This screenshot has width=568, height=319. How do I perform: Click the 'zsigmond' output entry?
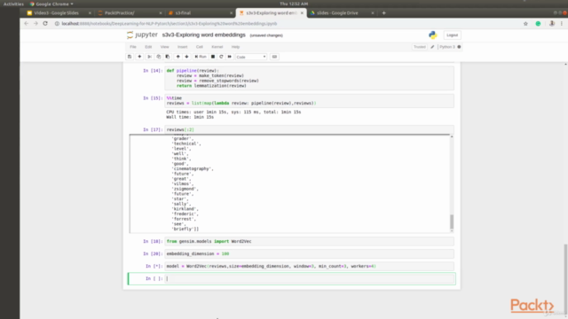185,189
